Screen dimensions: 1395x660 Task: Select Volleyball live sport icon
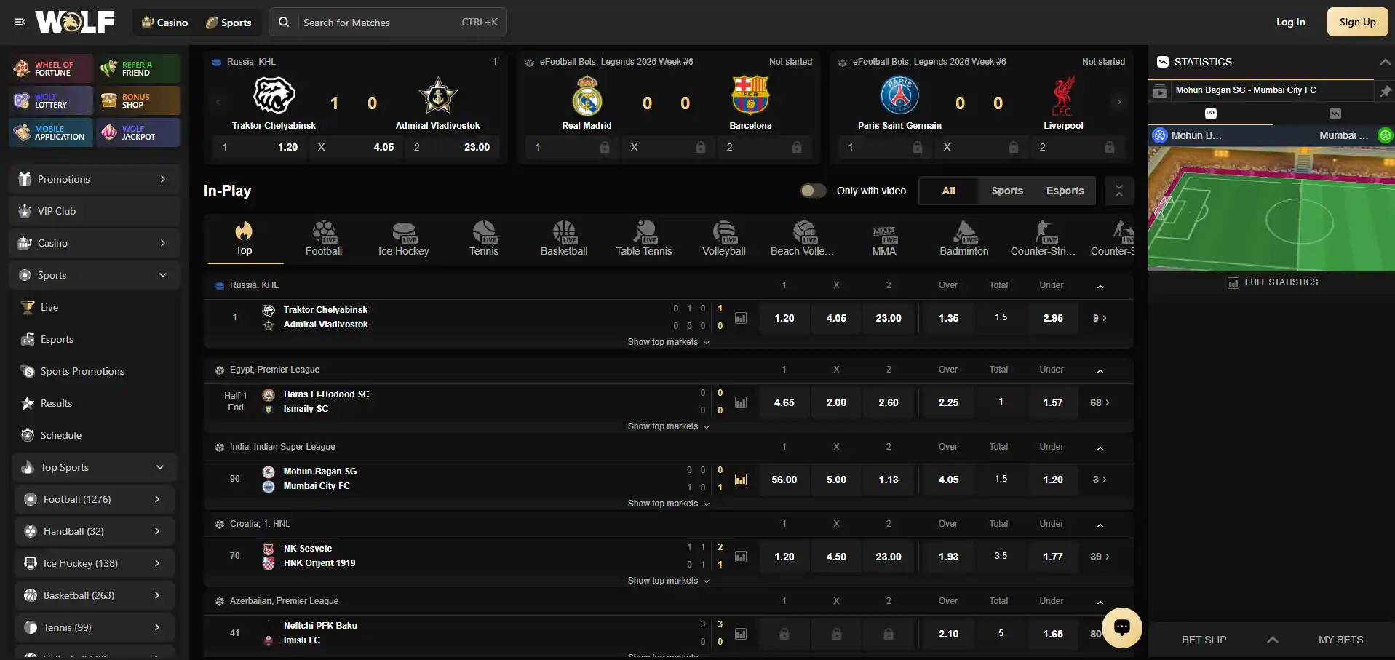pos(724,239)
